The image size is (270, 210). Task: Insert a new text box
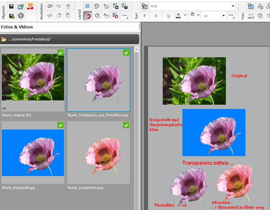(x=145, y=6)
